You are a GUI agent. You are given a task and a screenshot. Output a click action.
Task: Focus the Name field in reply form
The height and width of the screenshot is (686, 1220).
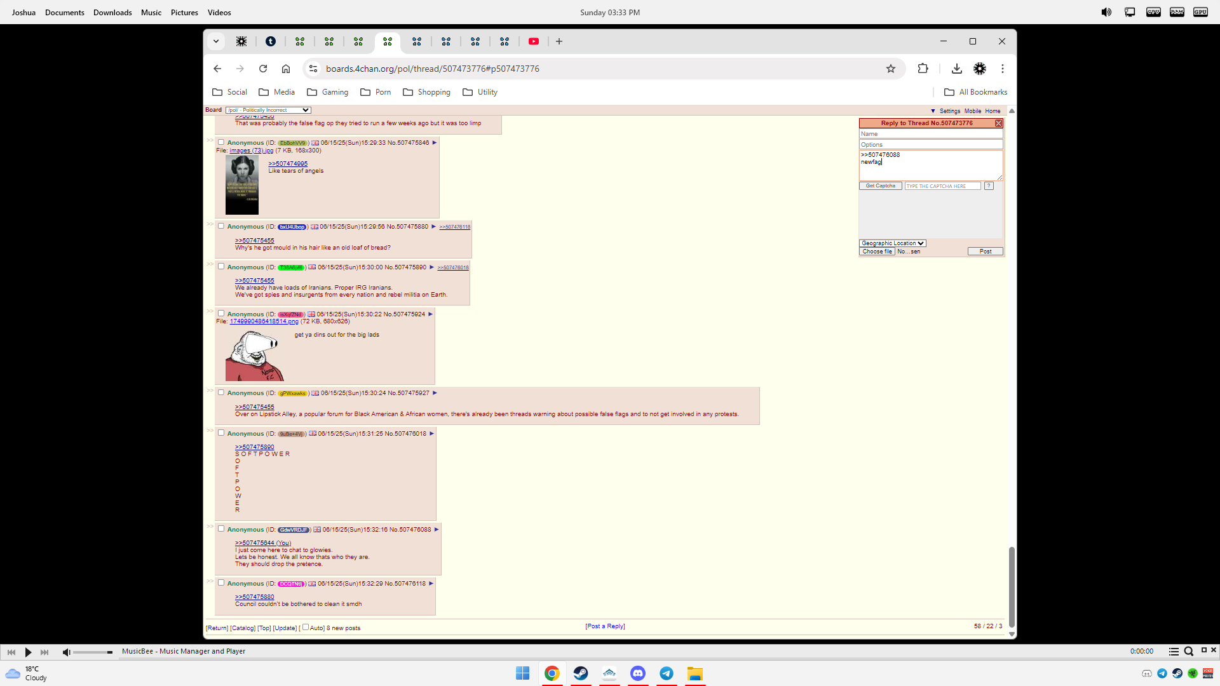coord(931,134)
